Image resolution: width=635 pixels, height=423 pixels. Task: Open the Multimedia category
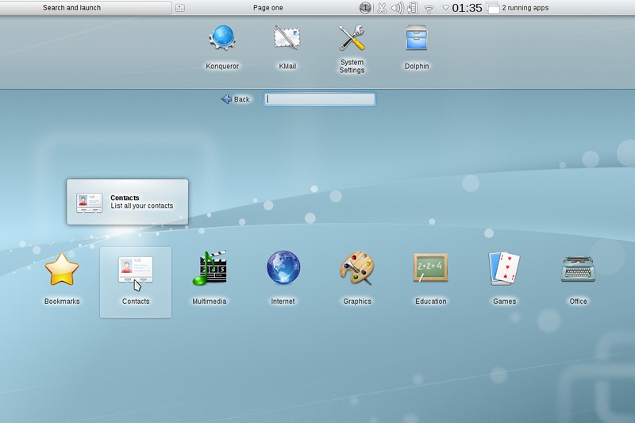coord(210,279)
